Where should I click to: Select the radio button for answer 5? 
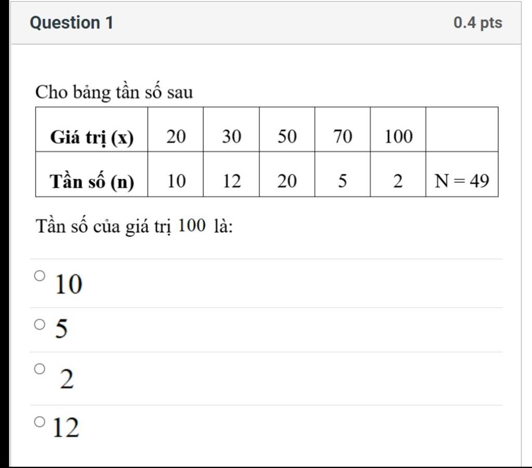pos(39,324)
